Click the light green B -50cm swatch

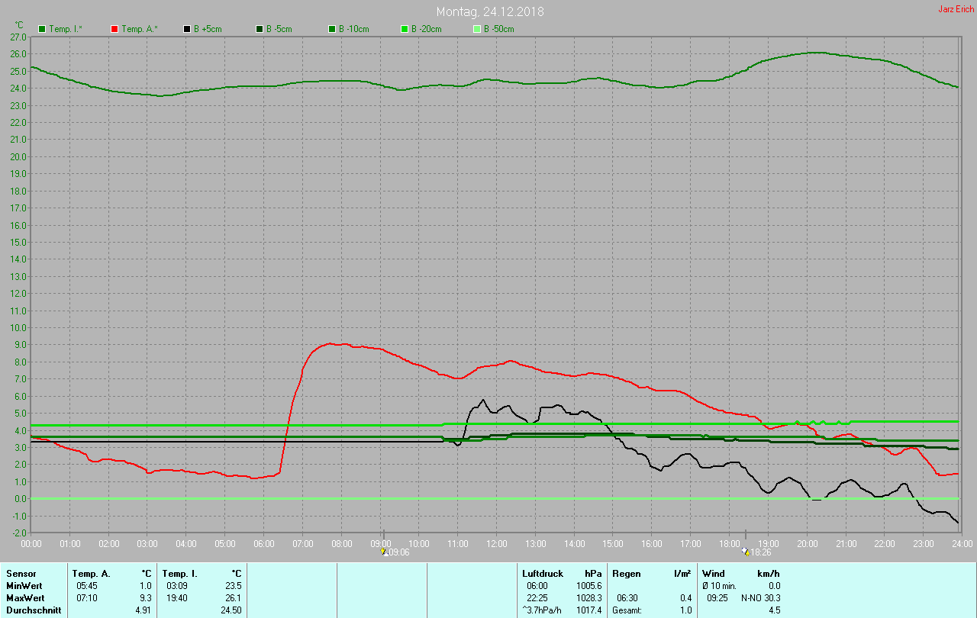(477, 29)
